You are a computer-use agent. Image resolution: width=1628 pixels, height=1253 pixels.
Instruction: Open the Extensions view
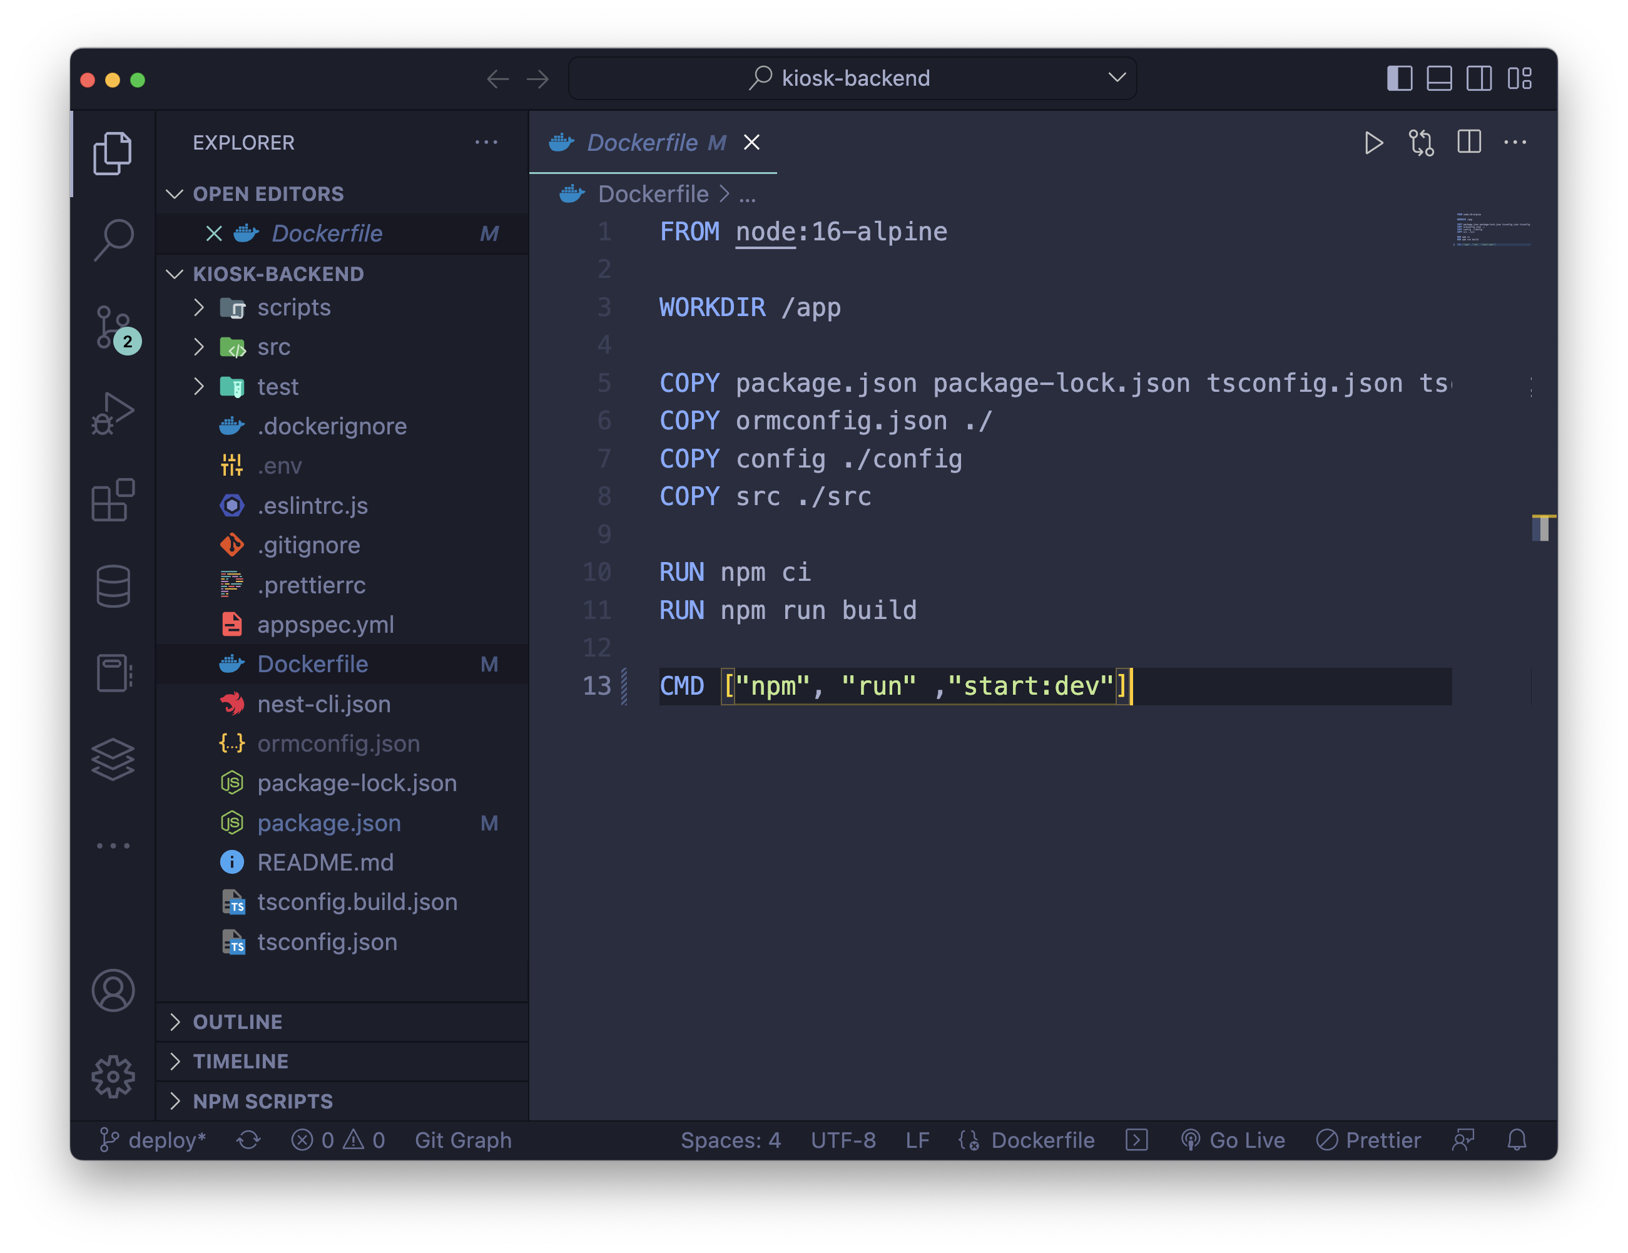pyautogui.click(x=113, y=499)
